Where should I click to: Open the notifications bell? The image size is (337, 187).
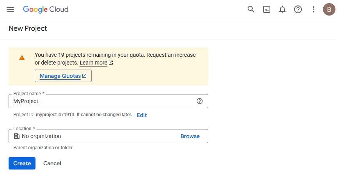[x=282, y=9]
